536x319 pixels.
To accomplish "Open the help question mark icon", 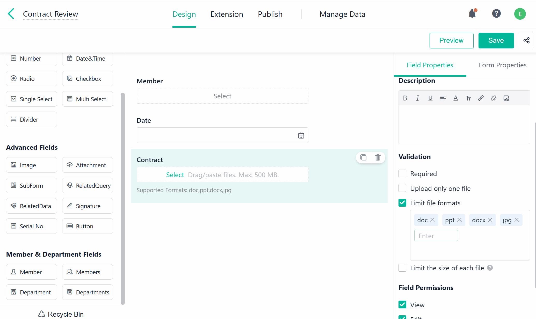I will click(496, 13).
